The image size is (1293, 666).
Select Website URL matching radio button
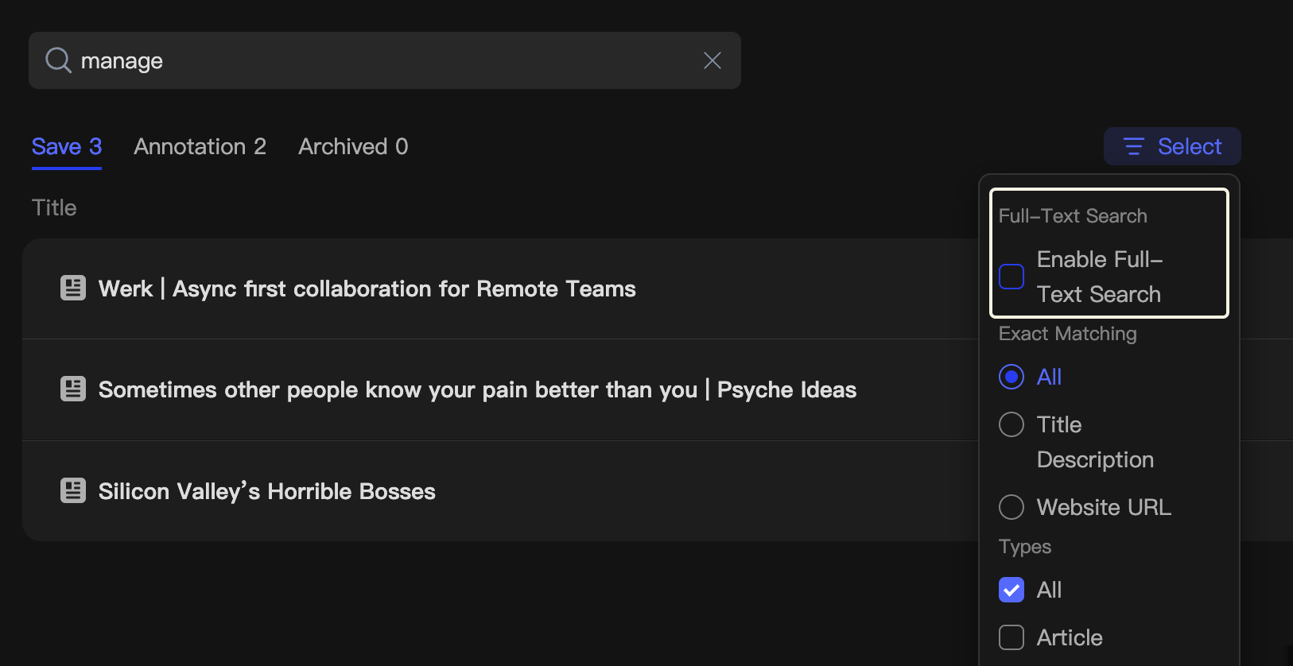tap(1011, 507)
